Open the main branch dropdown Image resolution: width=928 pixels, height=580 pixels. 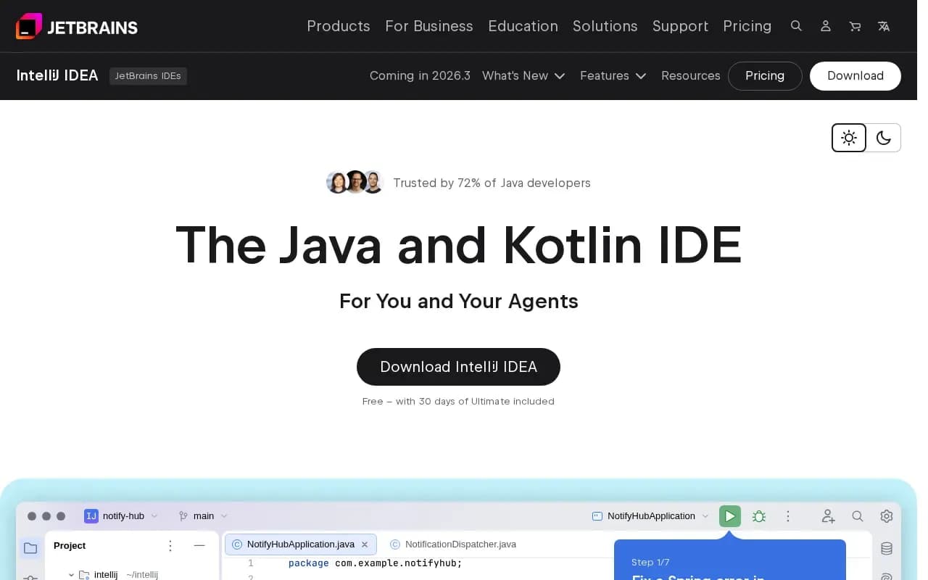(204, 516)
